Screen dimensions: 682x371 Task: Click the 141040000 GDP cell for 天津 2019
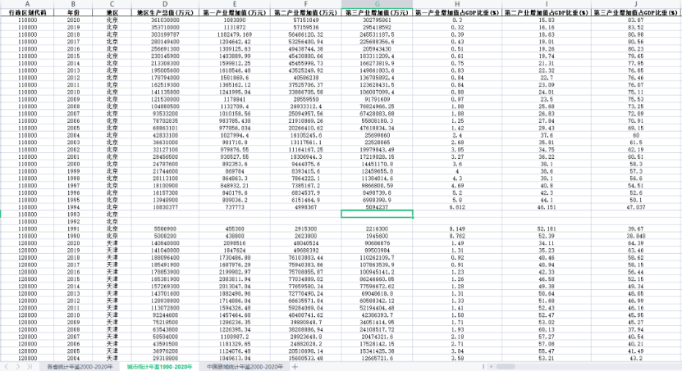[x=165, y=251]
